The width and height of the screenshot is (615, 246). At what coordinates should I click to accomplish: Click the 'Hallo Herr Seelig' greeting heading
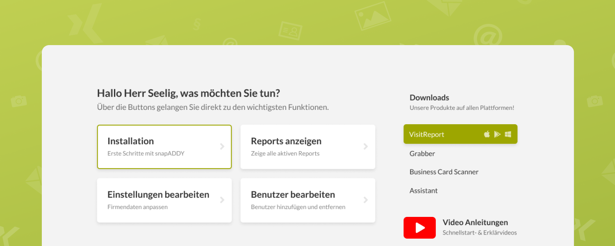189,93
